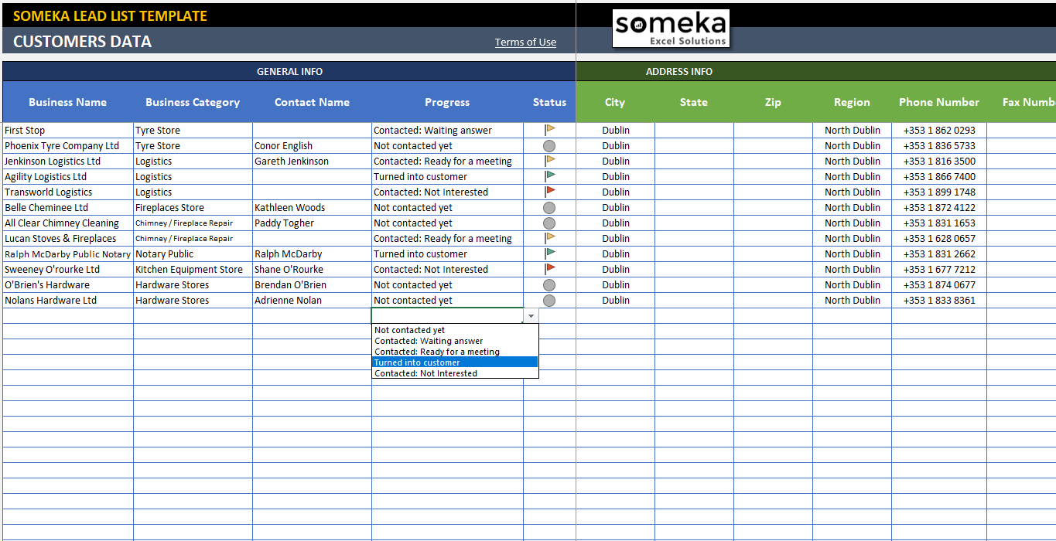Image resolution: width=1056 pixels, height=541 pixels.
Task: Click the yellow flag for Lucan Stoves & Fireplaces
Action: tap(549, 238)
